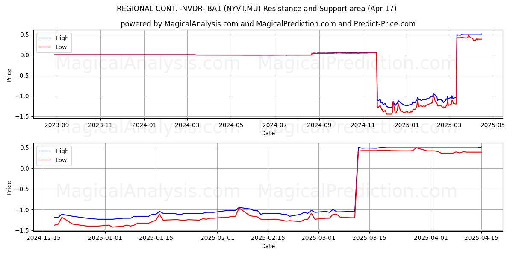This screenshot has width=513, height=256.
Task: Click the 2025-02-01 date label on bottom chart
Action: [217, 238]
